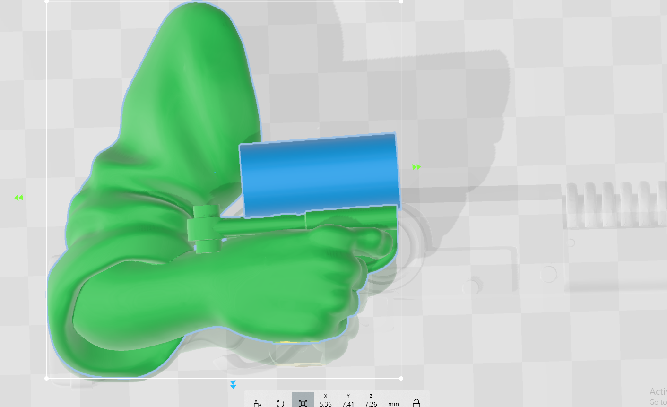Grab the top-left bounding box corner handle
The width and height of the screenshot is (667, 407).
pos(47,1)
